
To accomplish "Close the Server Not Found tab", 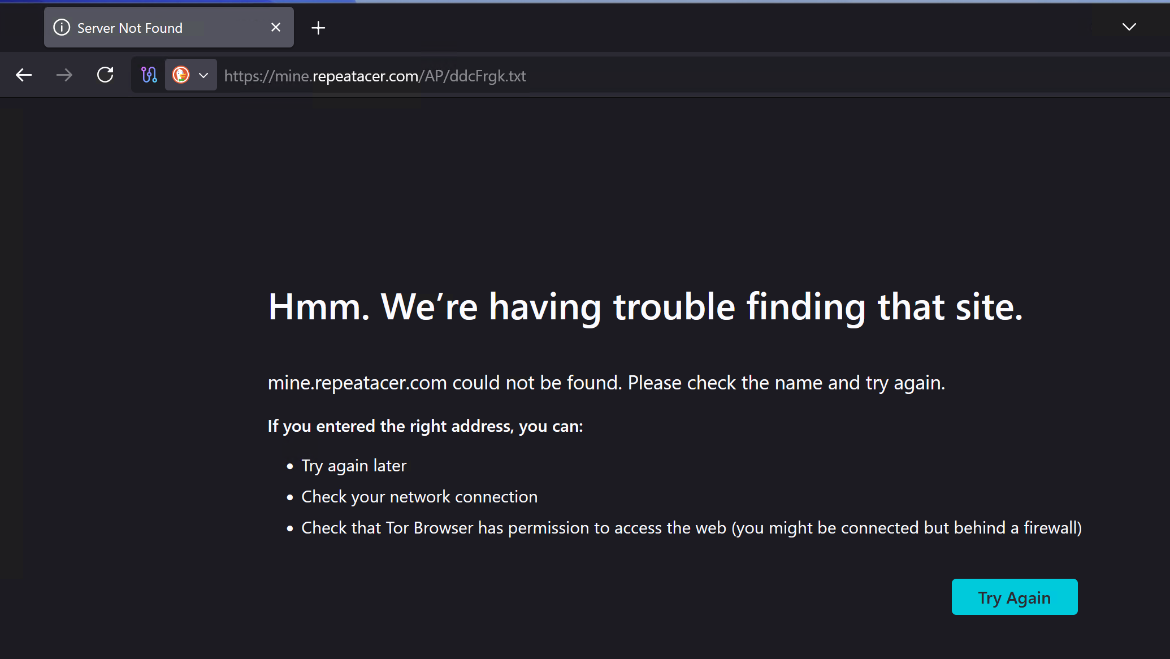I will (276, 27).
